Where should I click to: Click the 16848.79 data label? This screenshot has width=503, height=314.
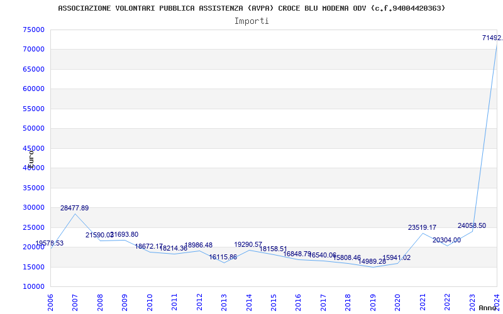click(297, 254)
